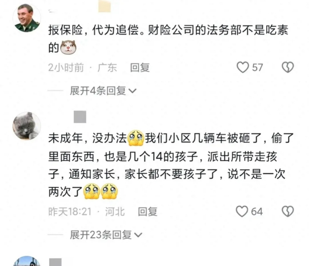Open the second commenter's blurred username
The width and height of the screenshot is (309, 266).
point(80,117)
